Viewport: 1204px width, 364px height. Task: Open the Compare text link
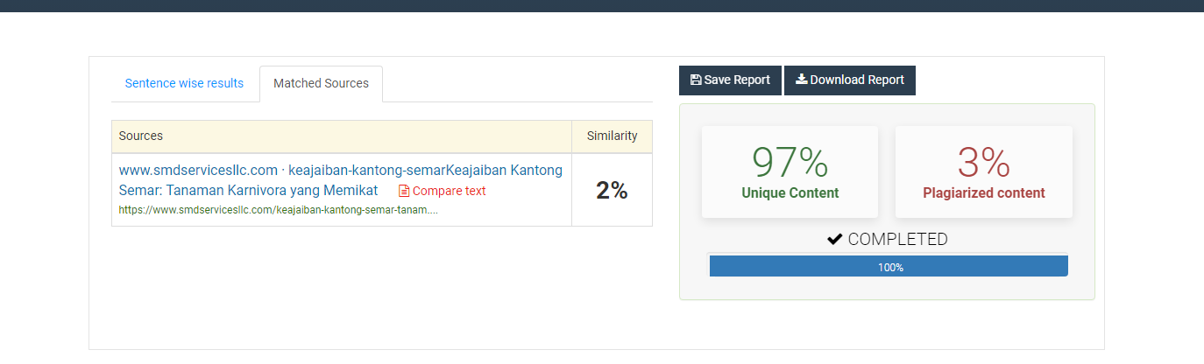coord(449,191)
